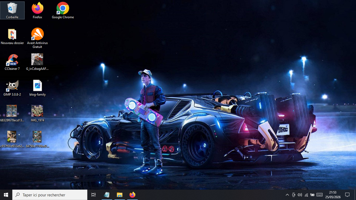The image size is (356, 200).
Task: Select the IMG_1974 image thumbnail
Action: point(38,114)
